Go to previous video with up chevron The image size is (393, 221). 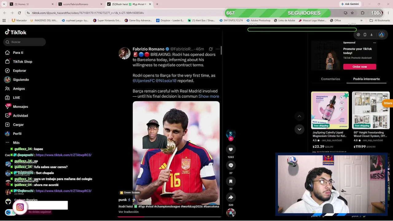click(x=299, y=116)
